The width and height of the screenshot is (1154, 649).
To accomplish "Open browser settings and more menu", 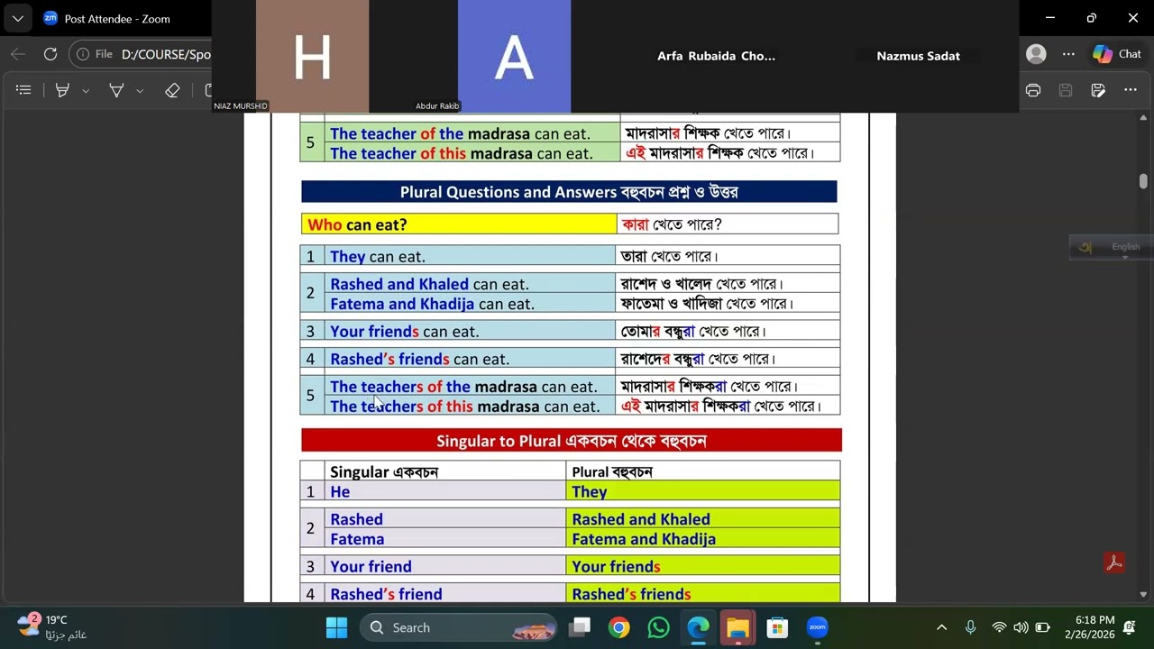I will click(1069, 54).
